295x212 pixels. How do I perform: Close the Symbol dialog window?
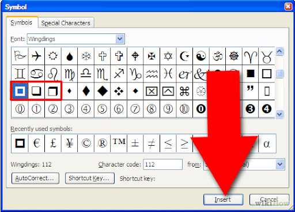tap(288, 6)
